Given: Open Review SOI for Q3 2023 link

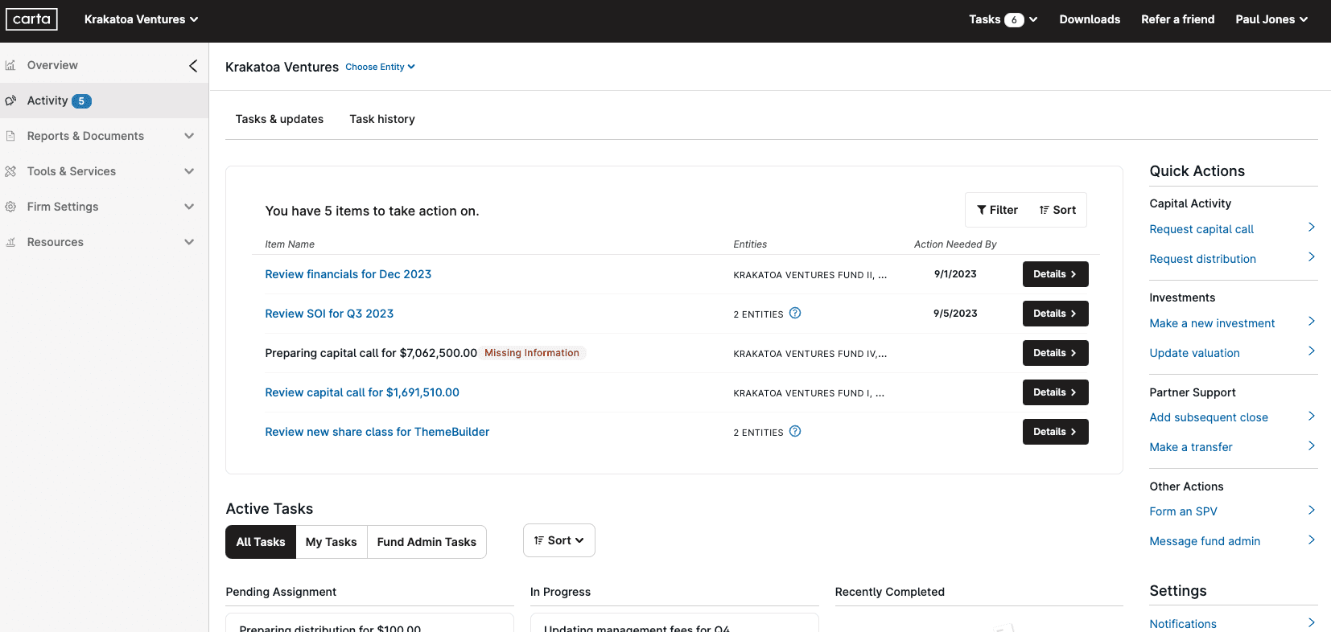Looking at the screenshot, I should [329, 314].
